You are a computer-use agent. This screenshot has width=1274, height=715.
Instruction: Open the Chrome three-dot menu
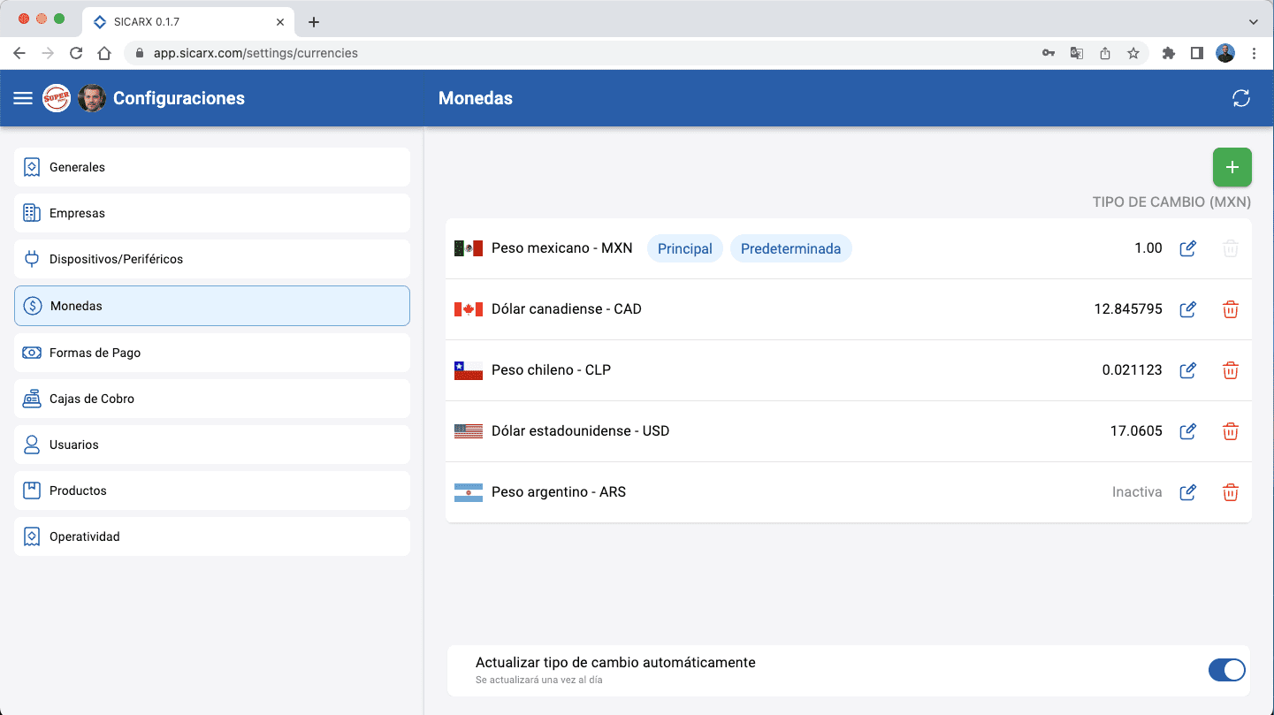click(x=1255, y=53)
